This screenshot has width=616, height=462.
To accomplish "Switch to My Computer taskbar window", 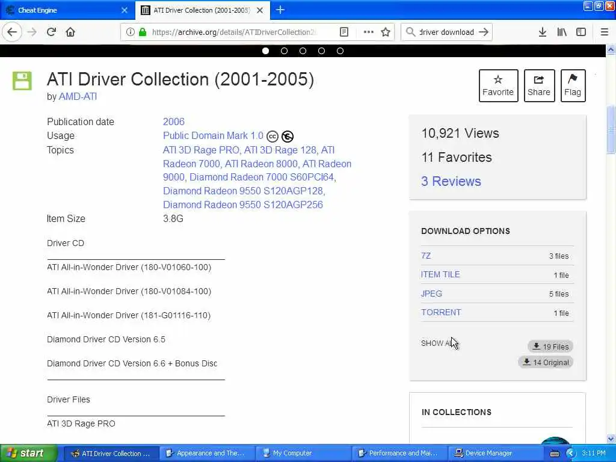I will (x=303, y=453).
